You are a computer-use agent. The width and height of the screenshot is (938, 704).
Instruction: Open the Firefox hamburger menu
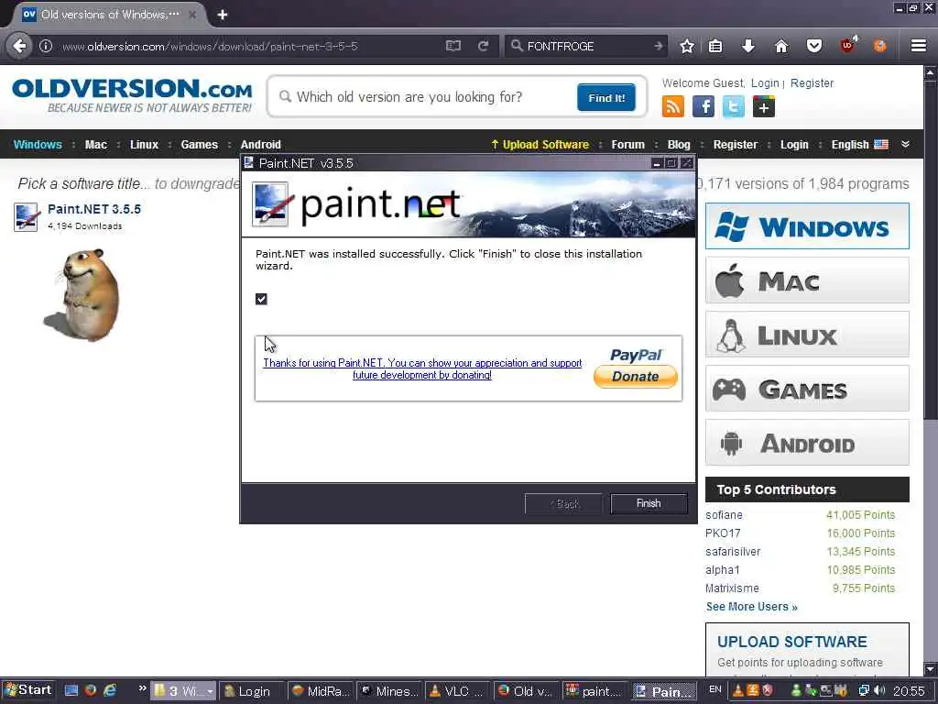coord(919,46)
